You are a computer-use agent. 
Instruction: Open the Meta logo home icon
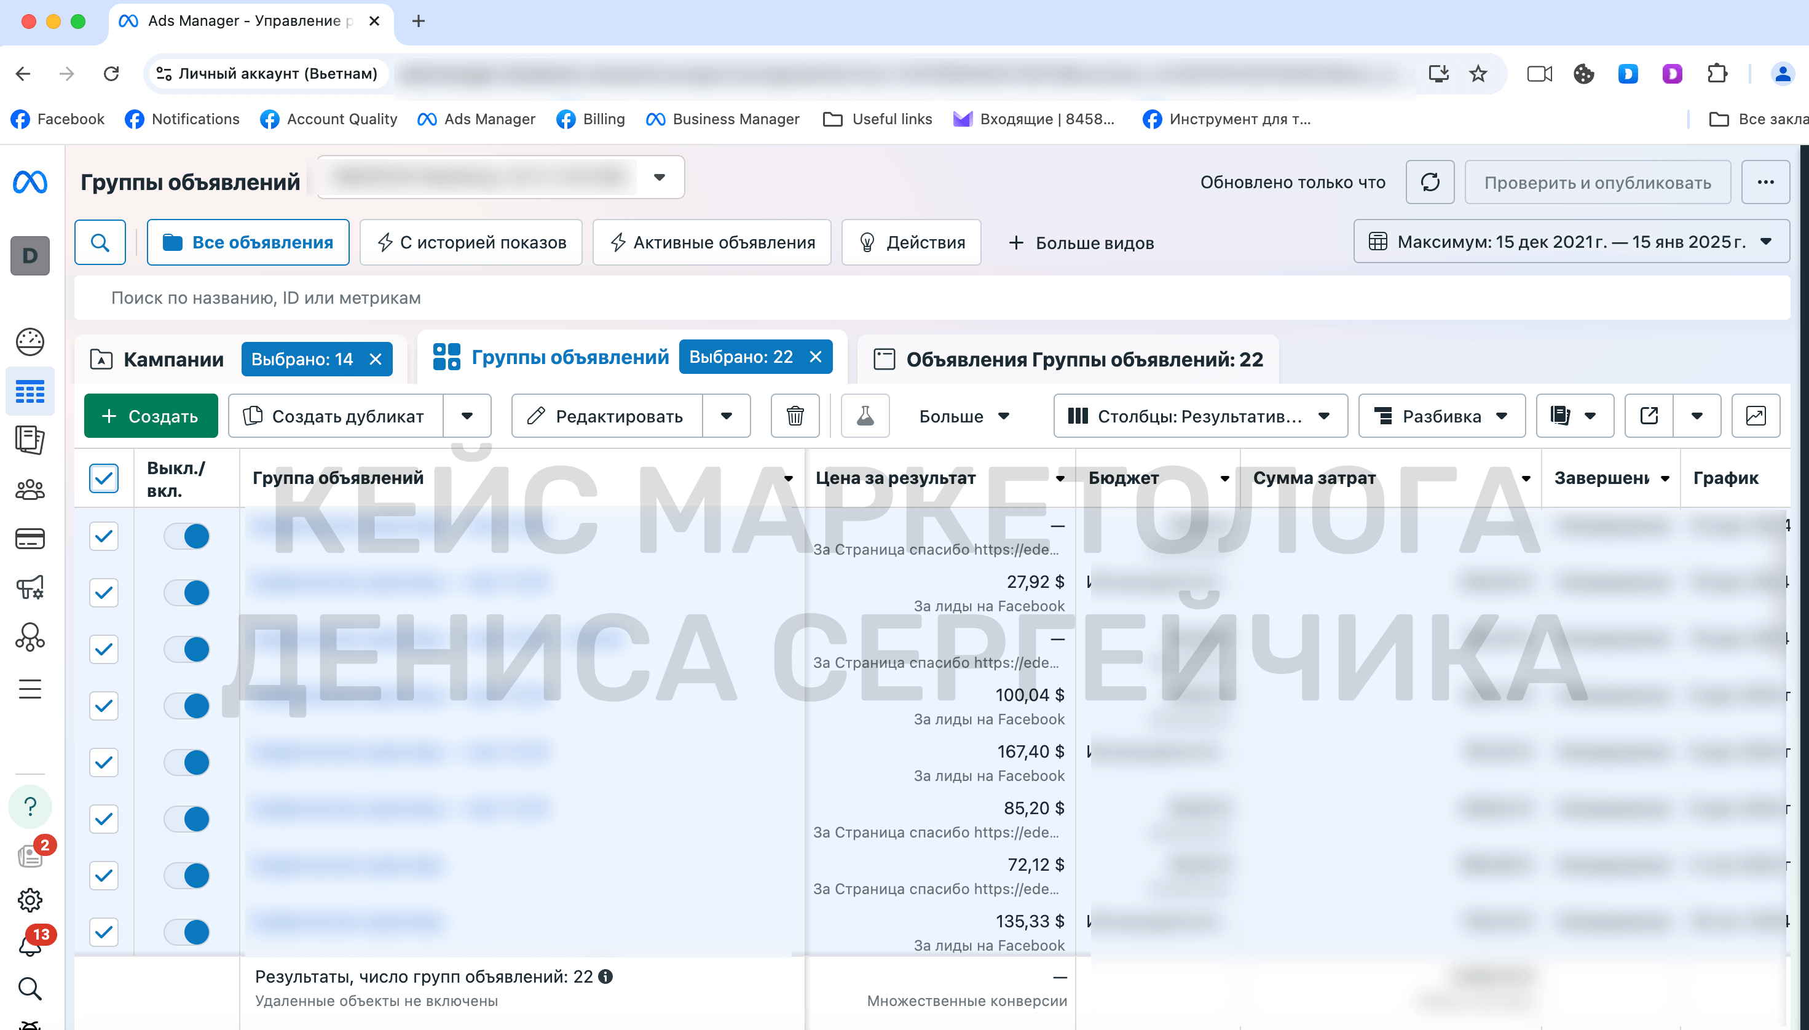tap(30, 183)
